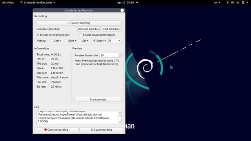Click the file size value 724 KiB
The height and width of the screenshot is (141, 251).
click(x=56, y=82)
